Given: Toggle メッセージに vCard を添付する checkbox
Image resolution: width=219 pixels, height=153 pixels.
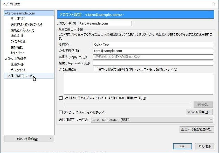Looking at the screenshot, I should (x=61, y=112).
